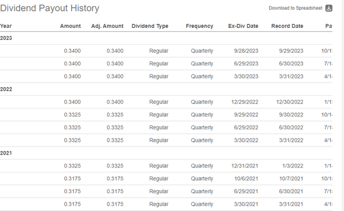Click the Dividend Type column header
The image size is (344, 211).
[150, 26]
